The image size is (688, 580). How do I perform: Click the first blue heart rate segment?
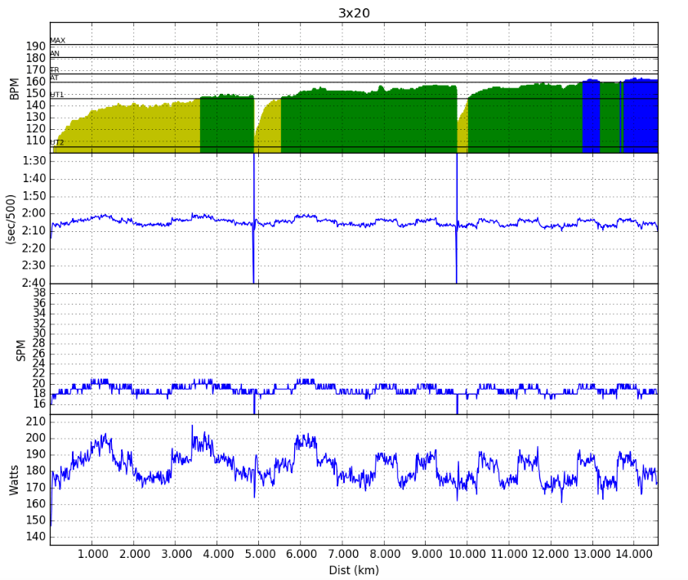tap(591, 116)
